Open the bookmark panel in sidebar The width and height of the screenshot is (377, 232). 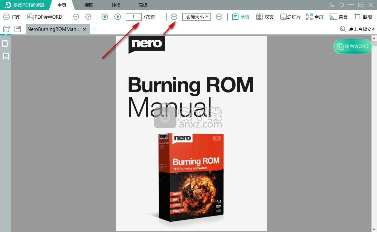[x=5, y=56]
